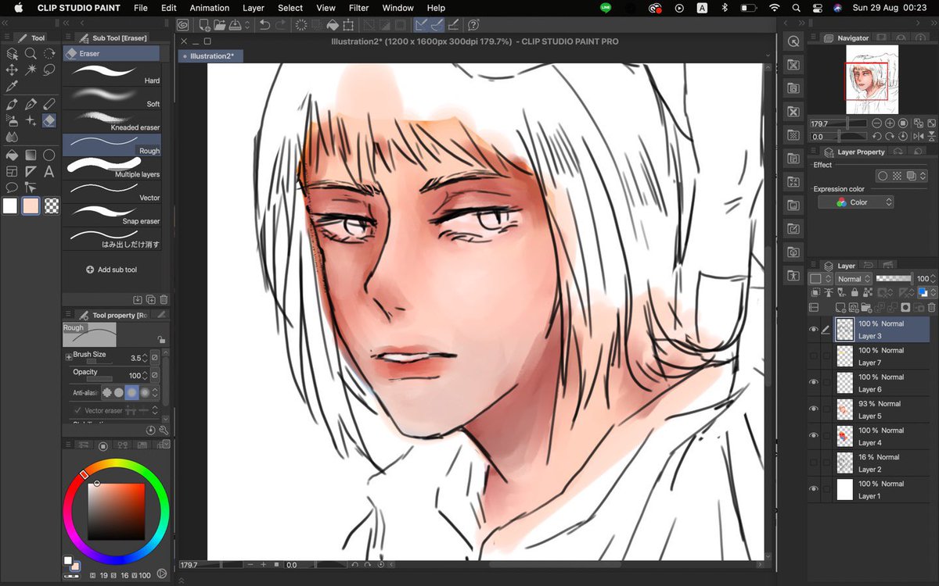Click the Redo arrow in command bar
Screen dimensions: 939x586
click(x=282, y=25)
